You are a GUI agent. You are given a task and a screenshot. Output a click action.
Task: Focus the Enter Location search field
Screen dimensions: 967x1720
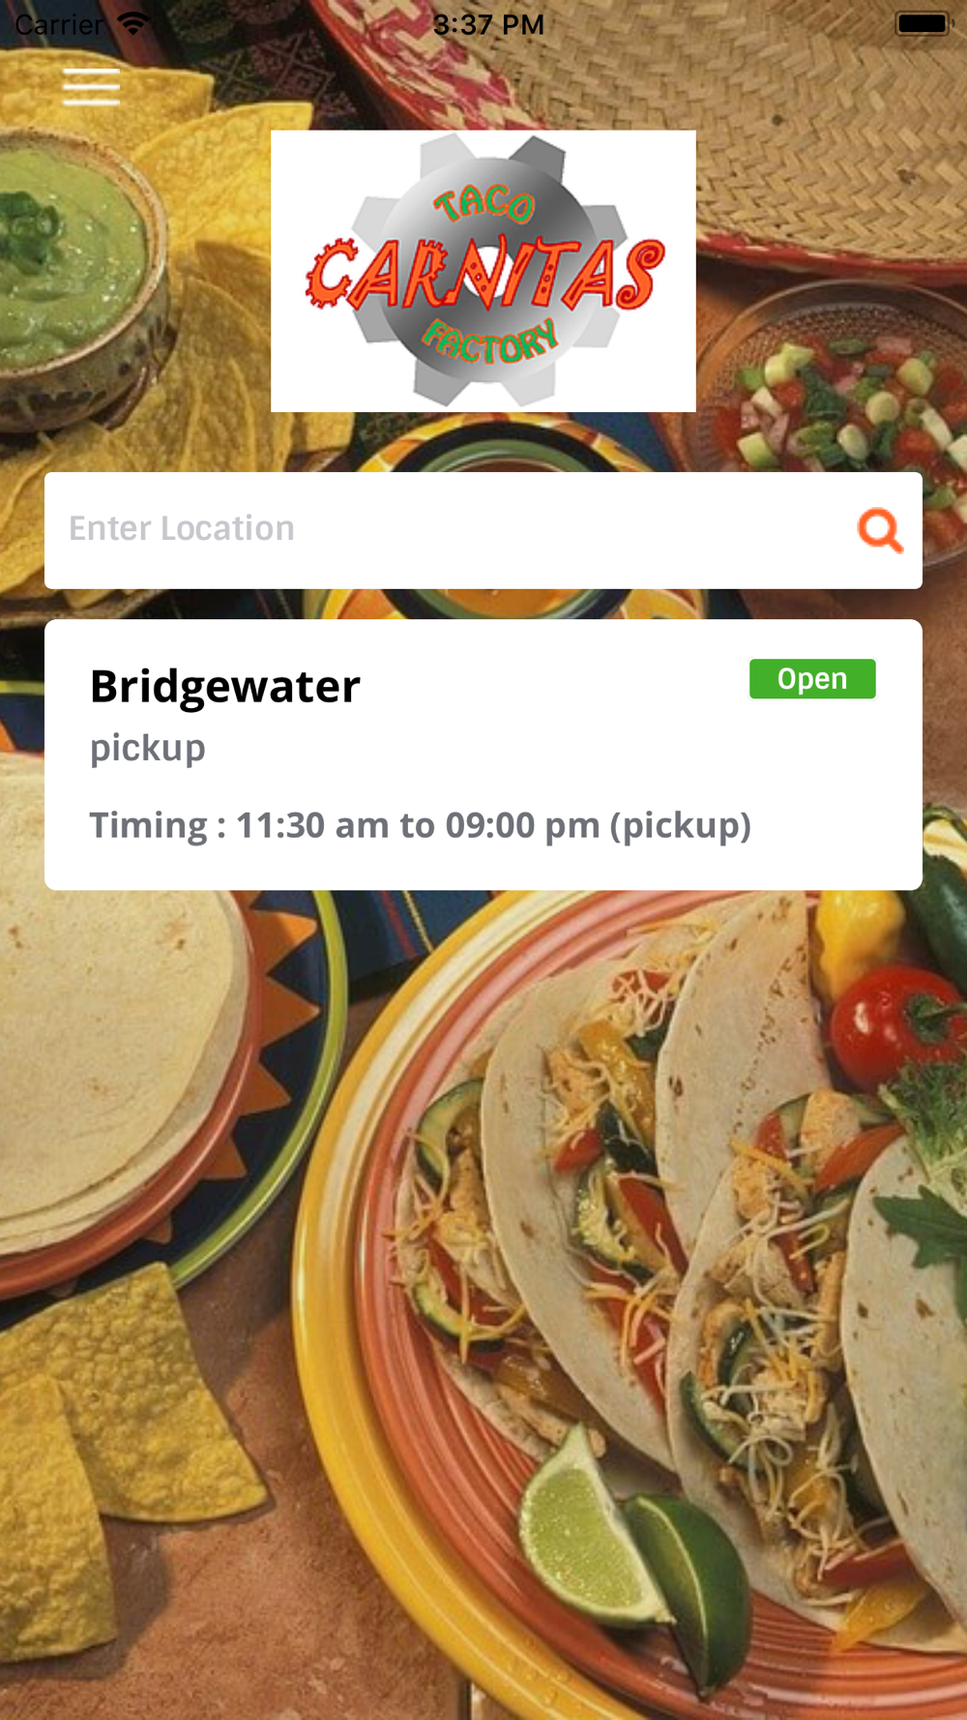pos(483,530)
